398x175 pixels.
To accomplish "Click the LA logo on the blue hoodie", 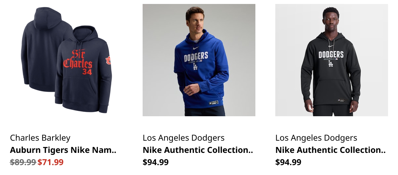I will coord(195,66).
